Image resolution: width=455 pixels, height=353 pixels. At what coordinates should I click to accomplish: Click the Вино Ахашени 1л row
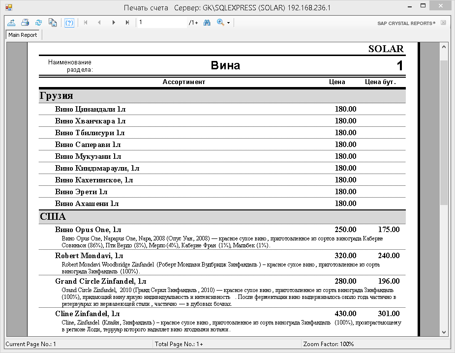click(x=222, y=204)
